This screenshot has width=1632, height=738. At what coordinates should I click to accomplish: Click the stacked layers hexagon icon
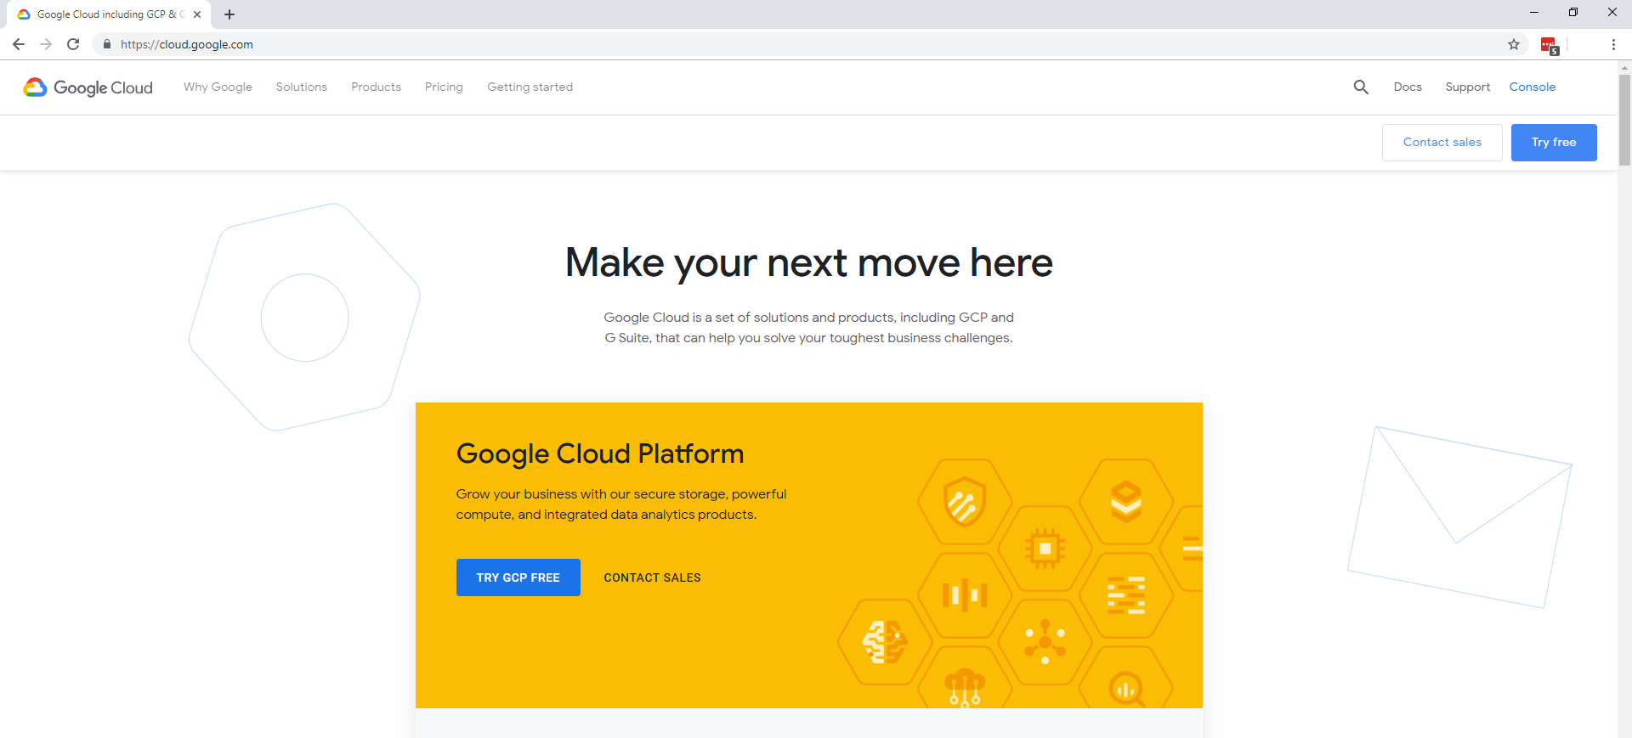[x=1126, y=502]
